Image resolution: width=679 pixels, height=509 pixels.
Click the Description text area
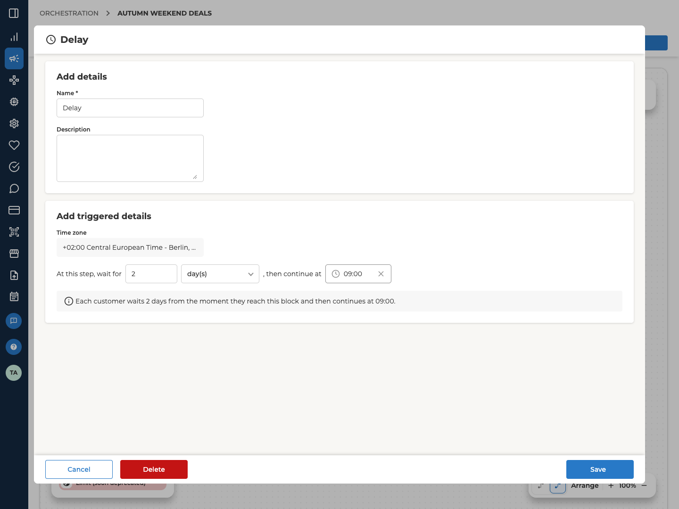coord(130,158)
